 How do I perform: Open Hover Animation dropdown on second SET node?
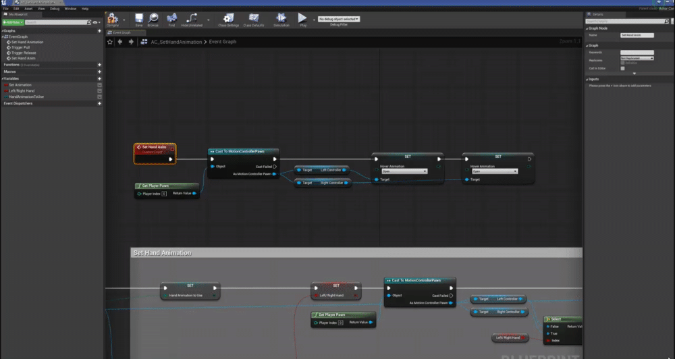(x=495, y=171)
